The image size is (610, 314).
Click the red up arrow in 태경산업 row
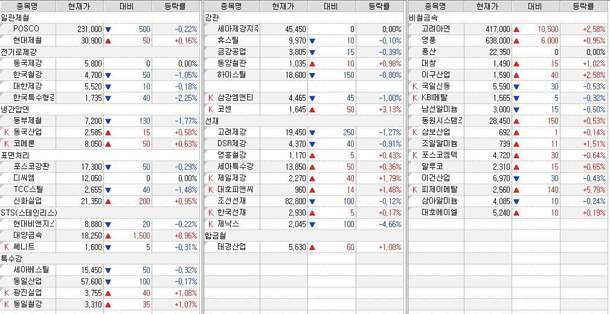coord(312,247)
